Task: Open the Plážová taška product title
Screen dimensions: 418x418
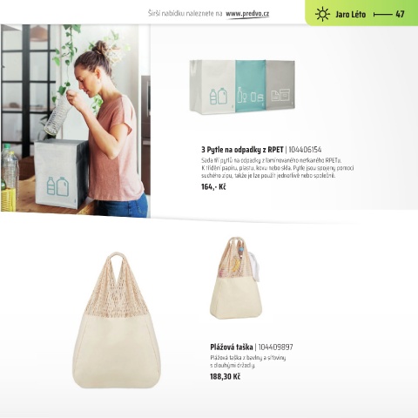Action: pyautogui.click(x=232, y=347)
